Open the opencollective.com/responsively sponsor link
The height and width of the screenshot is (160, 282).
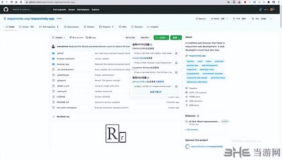coord(207,146)
